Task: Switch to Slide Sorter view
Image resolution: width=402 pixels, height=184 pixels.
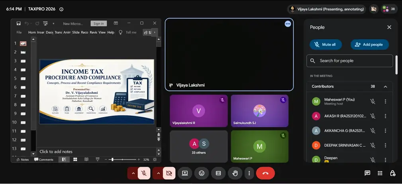Action: point(75,159)
